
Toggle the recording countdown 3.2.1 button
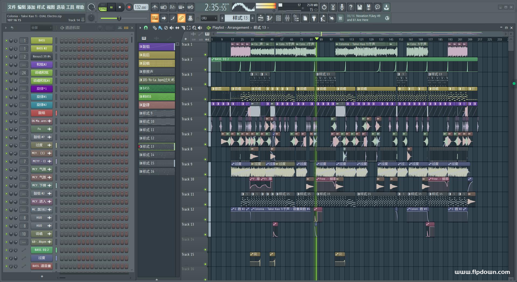[173, 7]
